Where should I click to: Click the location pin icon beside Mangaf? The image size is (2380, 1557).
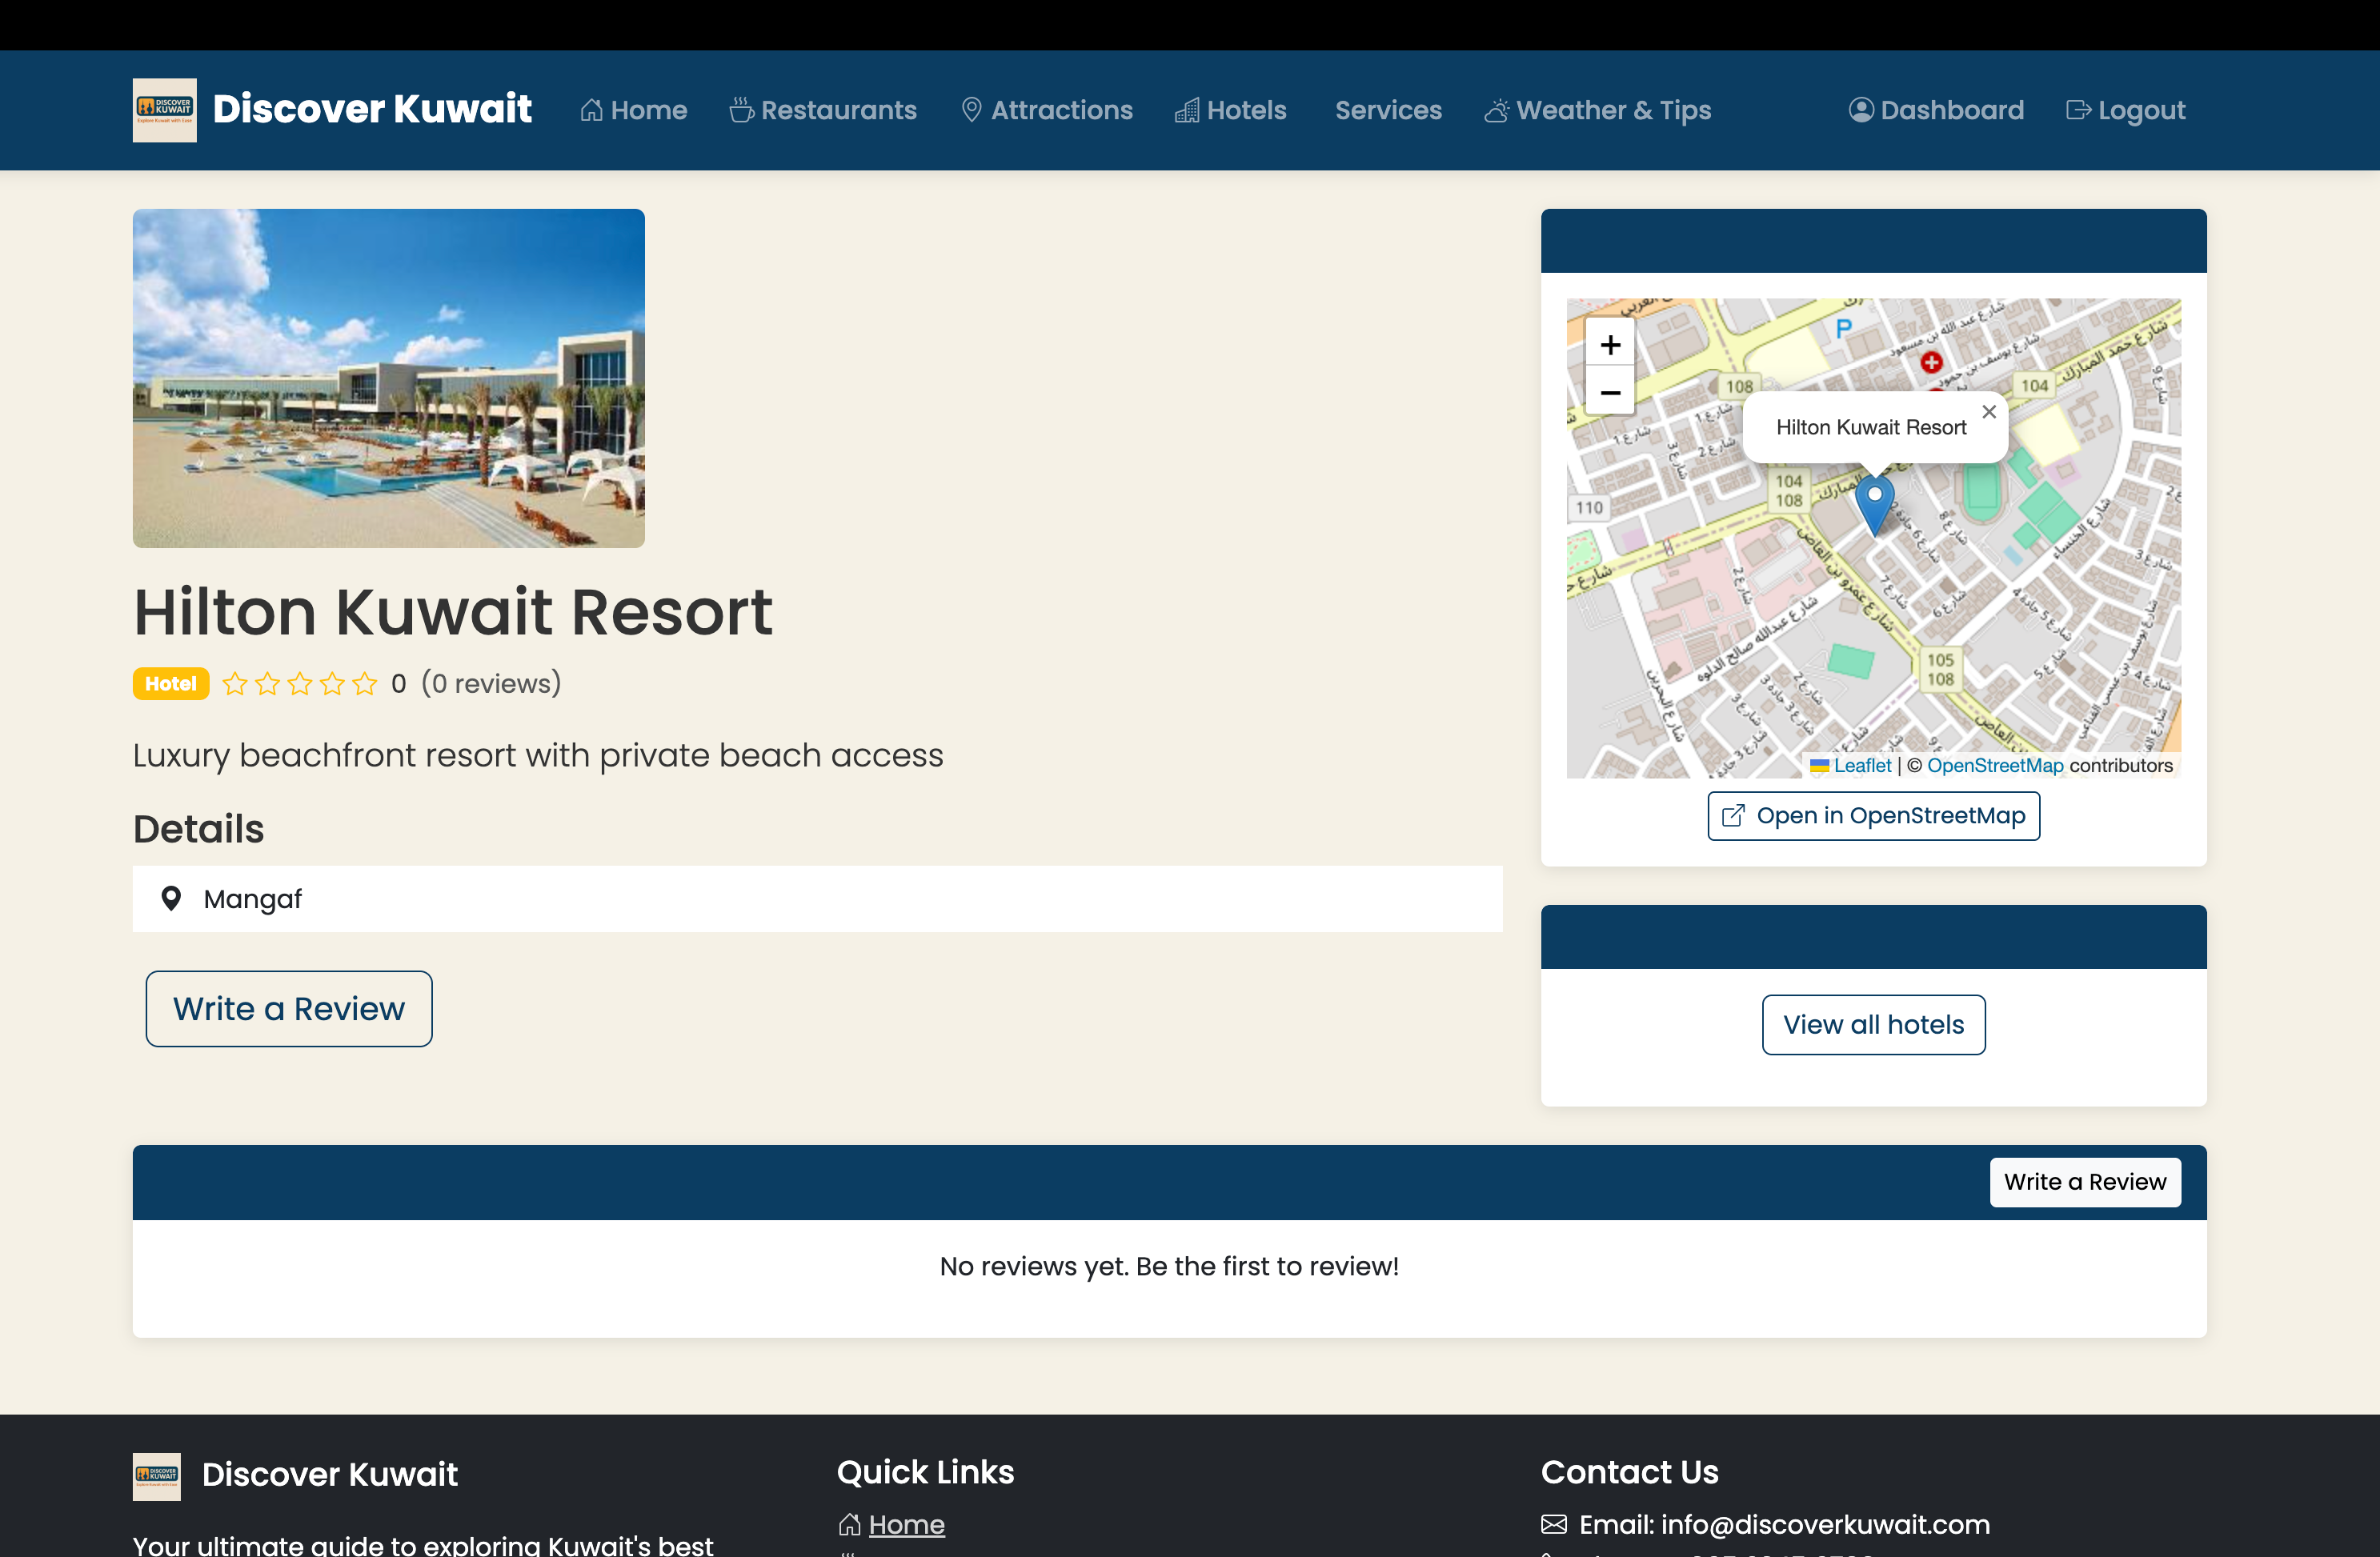[171, 899]
